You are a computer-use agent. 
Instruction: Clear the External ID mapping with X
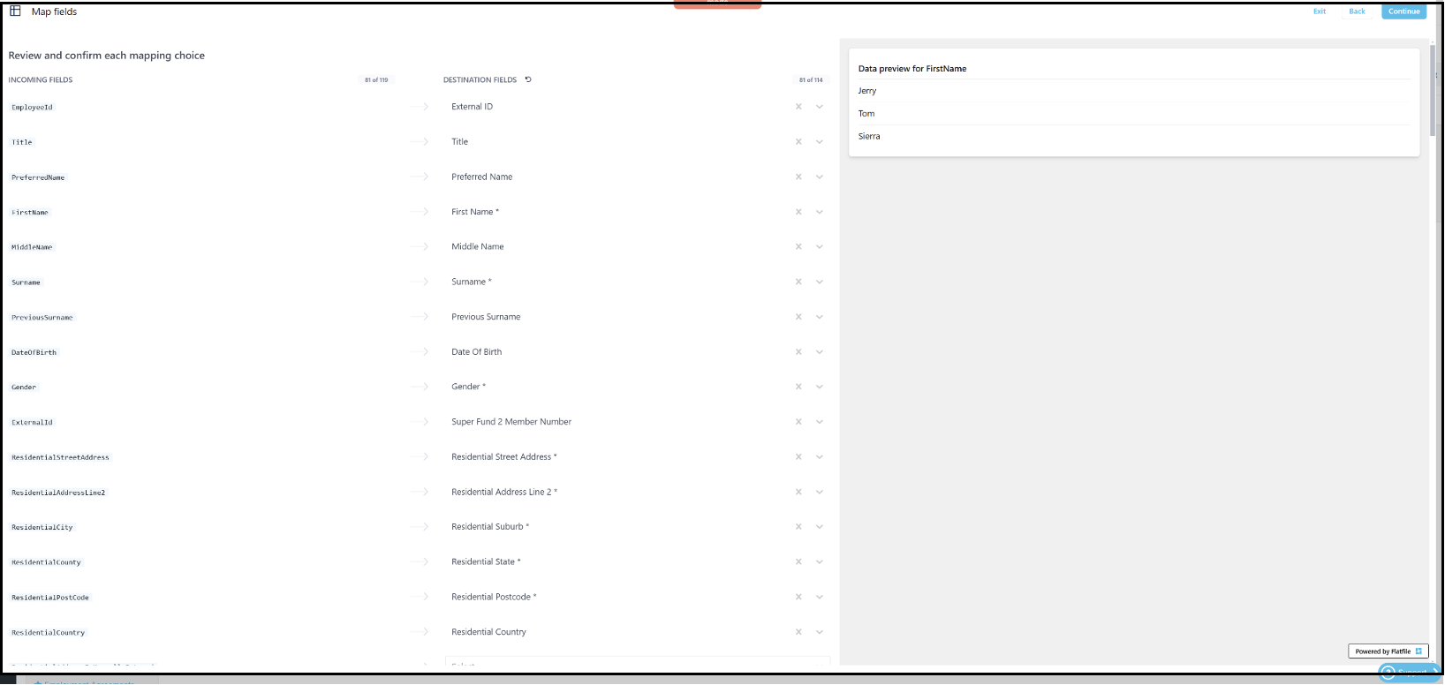pos(798,107)
